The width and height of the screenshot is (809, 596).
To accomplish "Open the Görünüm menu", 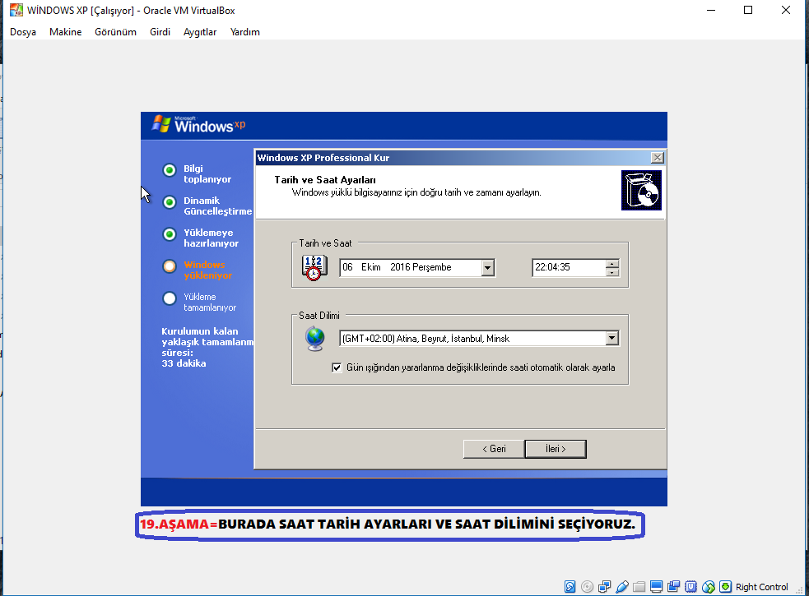I will tap(115, 32).
